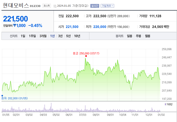Click the 01/02 date axis label

coord(161,115)
